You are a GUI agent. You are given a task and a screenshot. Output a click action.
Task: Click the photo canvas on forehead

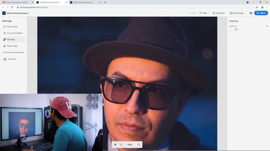click(x=140, y=73)
